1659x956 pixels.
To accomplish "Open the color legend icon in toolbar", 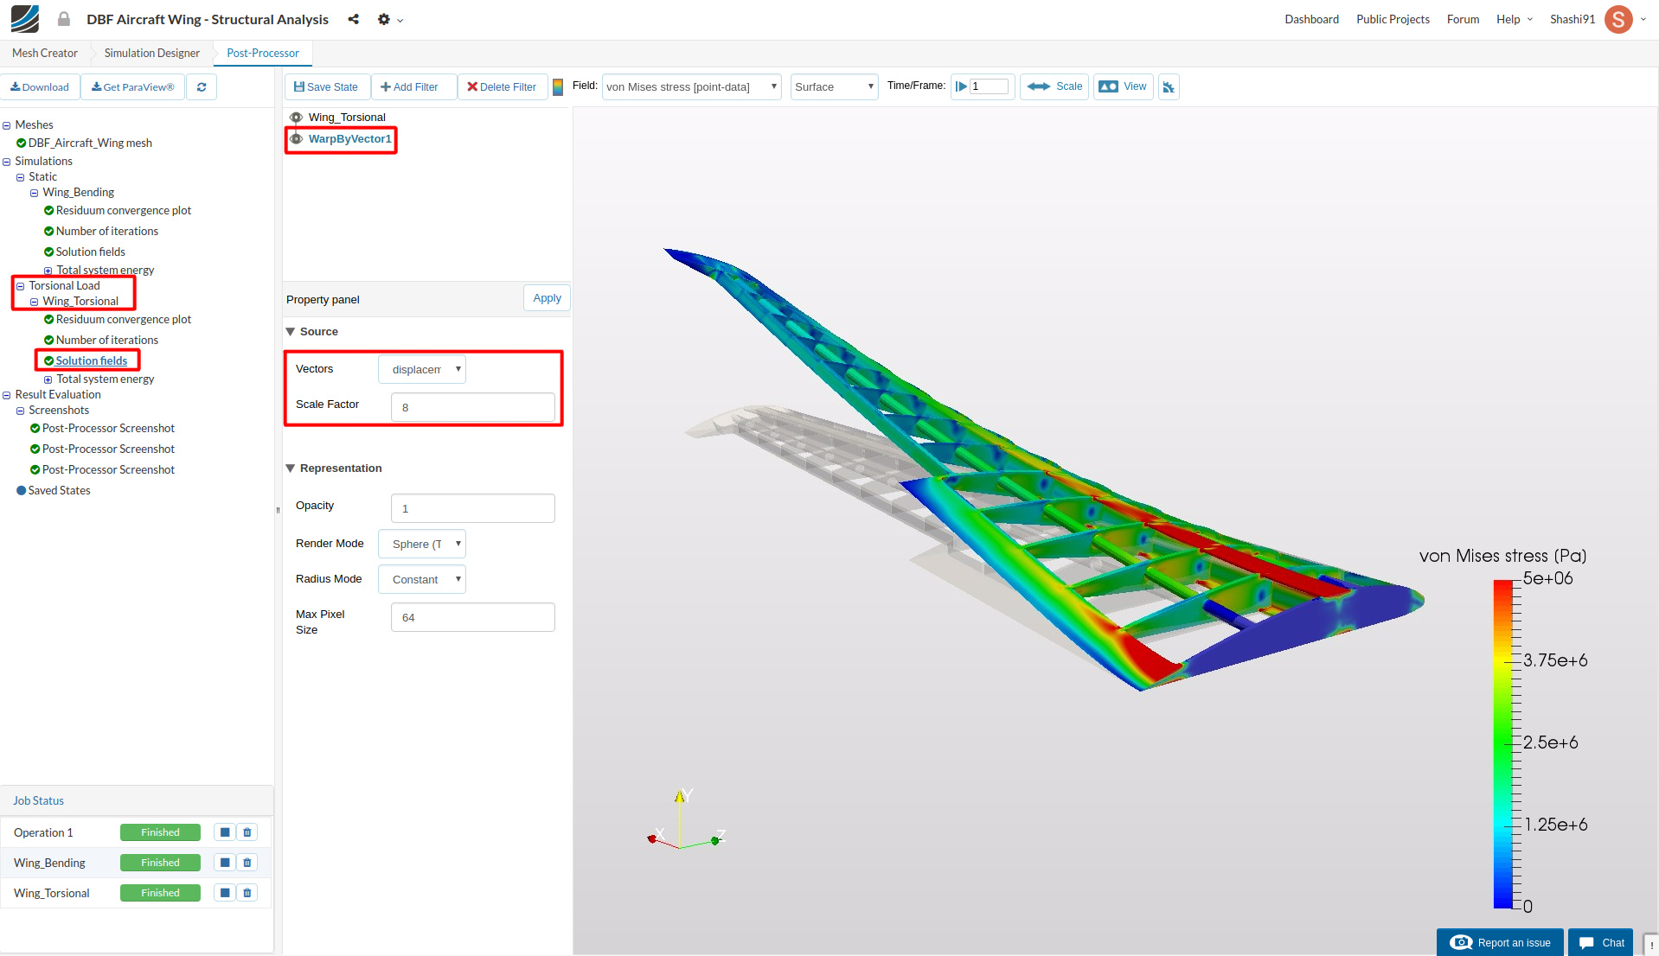I will [558, 87].
